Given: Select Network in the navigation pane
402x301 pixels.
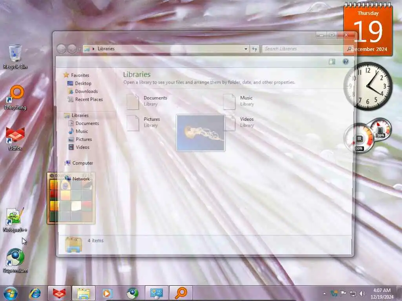Looking at the screenshot, I should point(81,179).
